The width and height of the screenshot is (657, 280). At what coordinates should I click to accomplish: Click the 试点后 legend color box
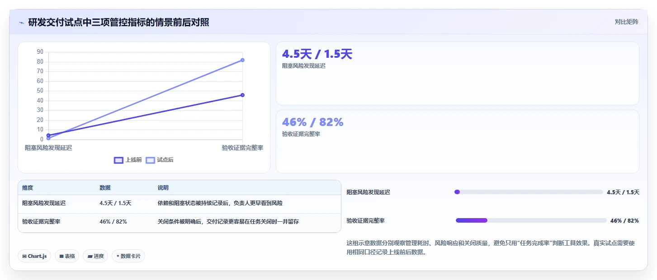tap(150, 160)
